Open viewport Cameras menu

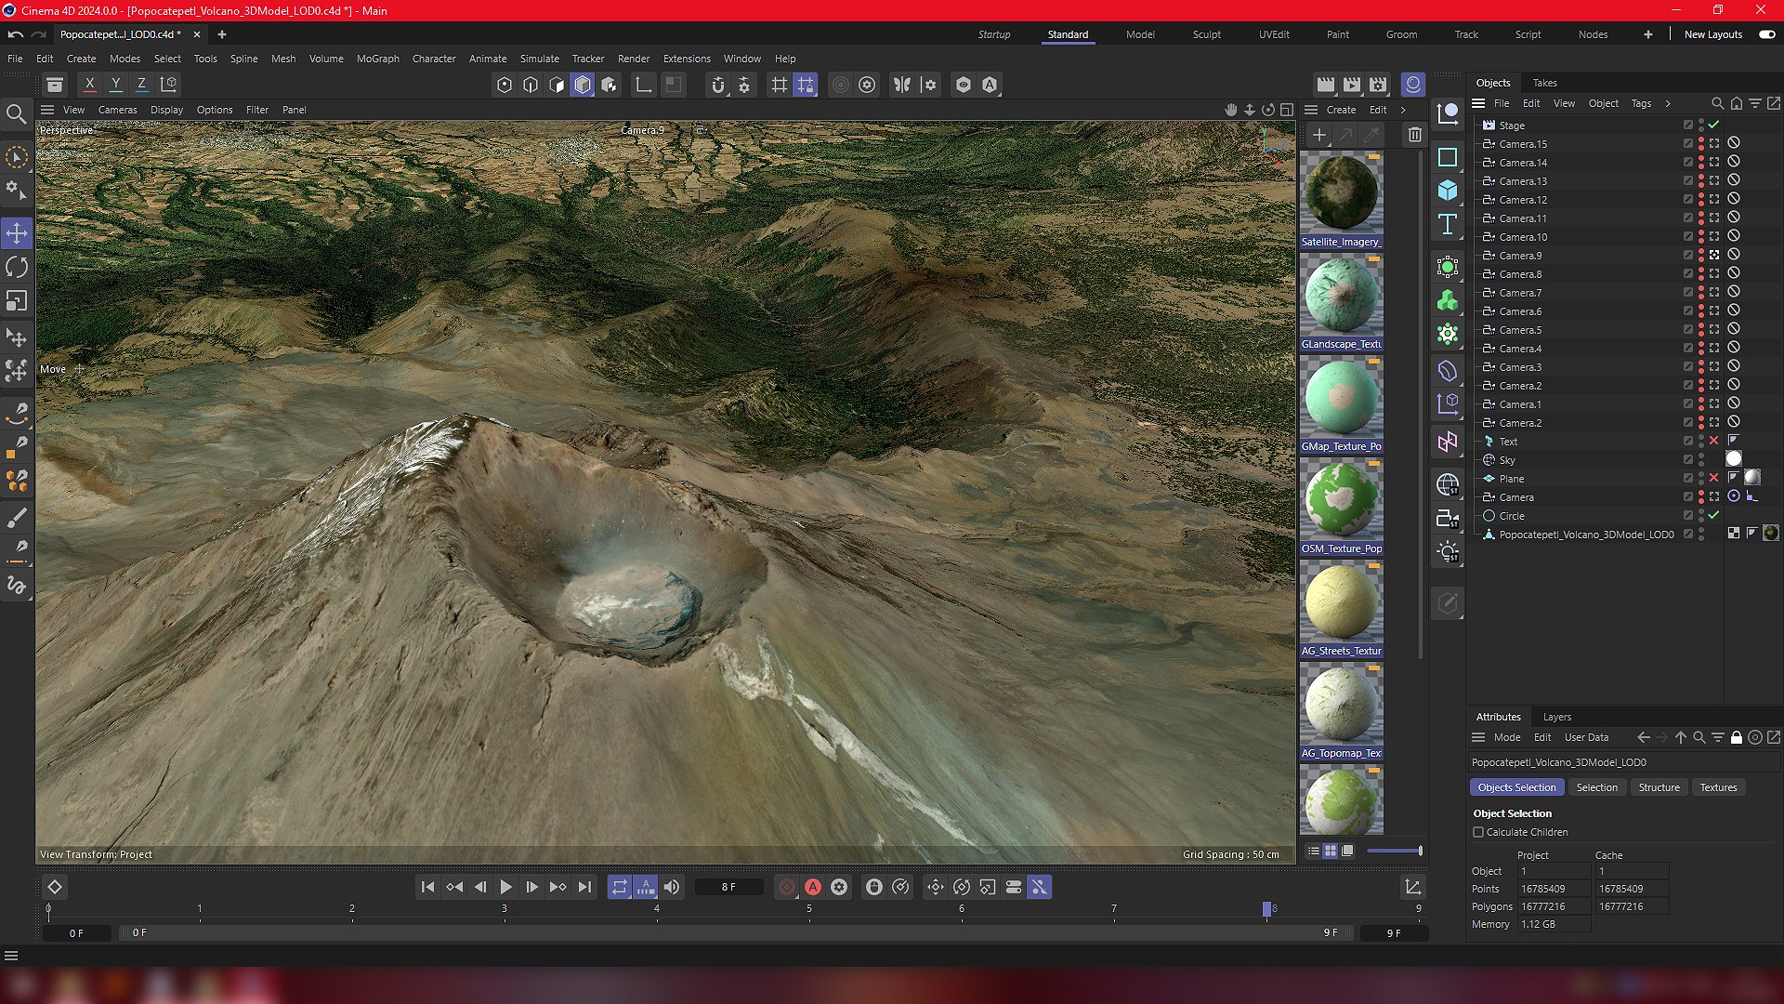[x=117, y=110]
